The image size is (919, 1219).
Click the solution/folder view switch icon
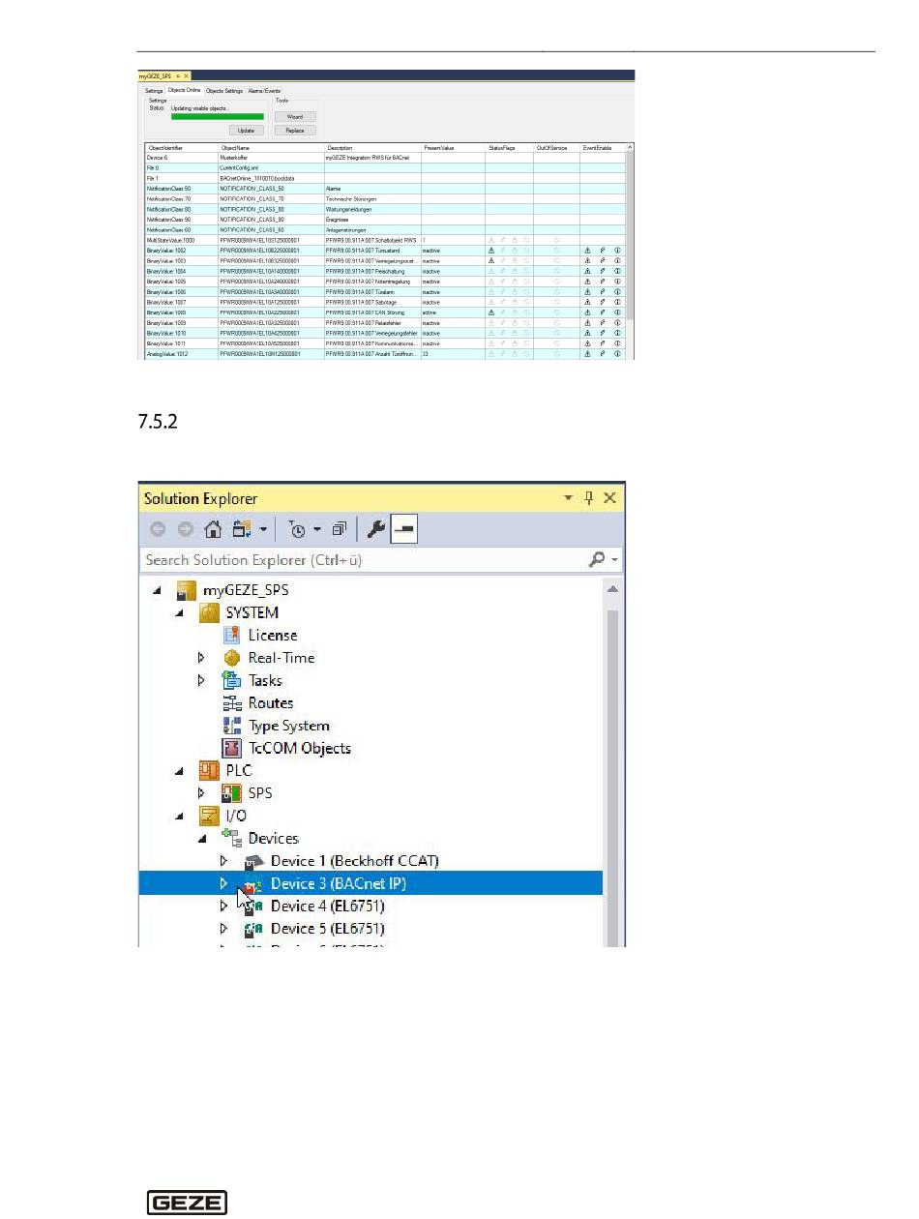(242, 529)
